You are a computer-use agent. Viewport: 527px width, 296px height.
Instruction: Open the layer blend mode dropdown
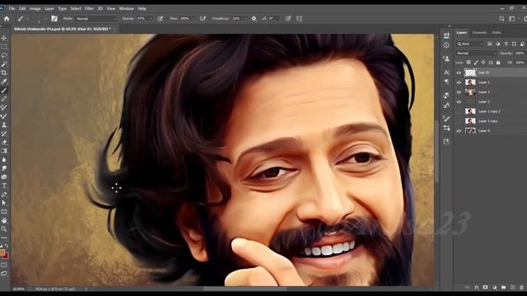coord(476,53)
